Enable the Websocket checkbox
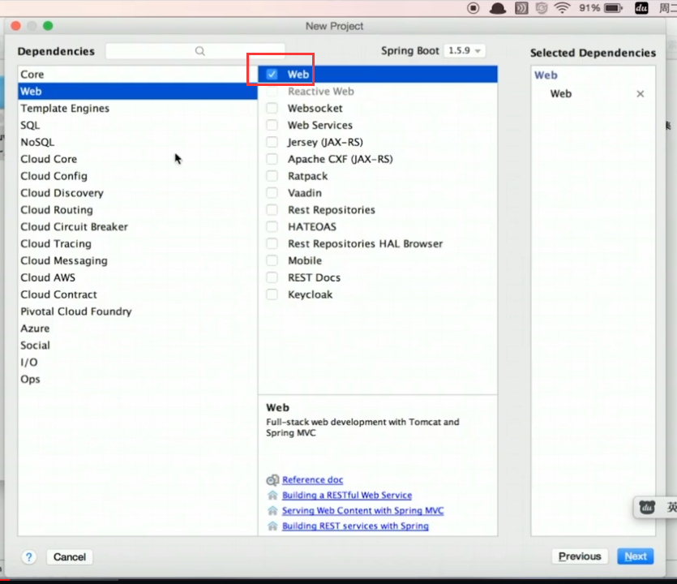 (x=272, y=108)
